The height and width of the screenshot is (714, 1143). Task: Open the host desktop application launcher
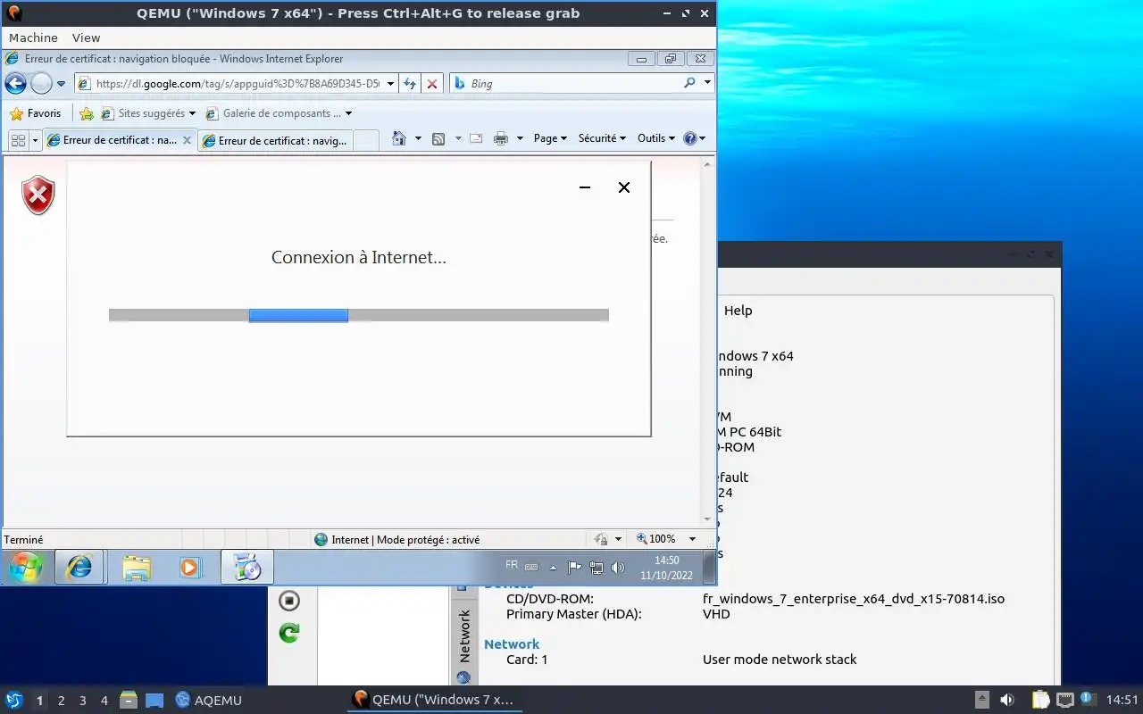14,701
